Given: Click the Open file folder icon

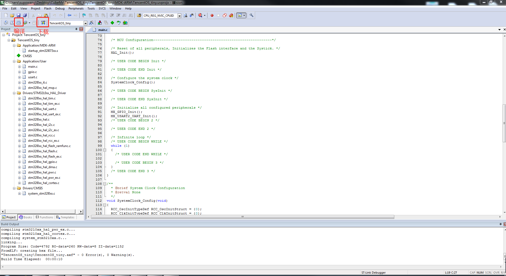Looking at the screenshot, I should pos(12,15).
